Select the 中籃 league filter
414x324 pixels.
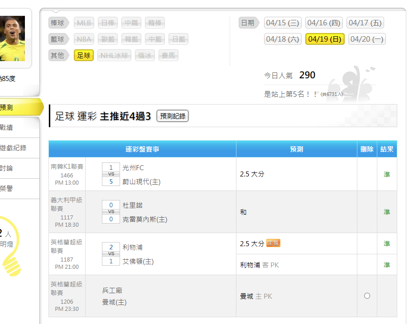(x=155, y=39)
